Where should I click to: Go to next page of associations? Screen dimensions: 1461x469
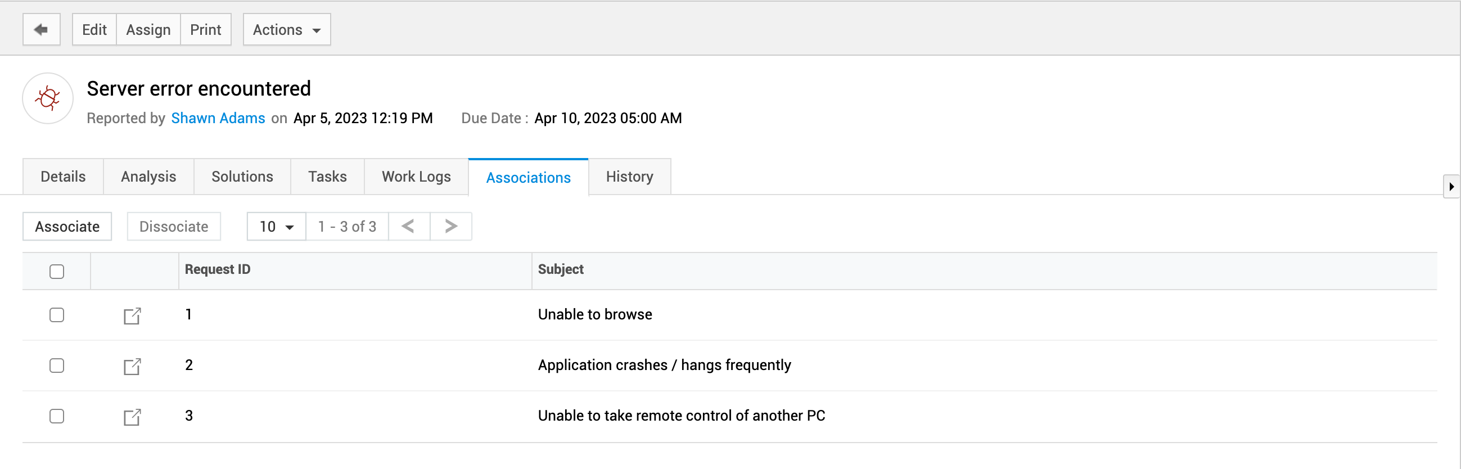tap(451, 226)
